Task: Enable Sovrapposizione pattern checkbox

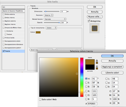Action: [4, 48]
